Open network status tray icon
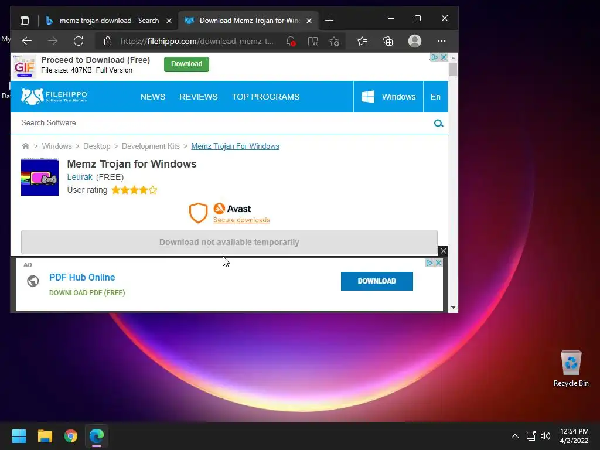Screen dimensions: 600x450 531,436
